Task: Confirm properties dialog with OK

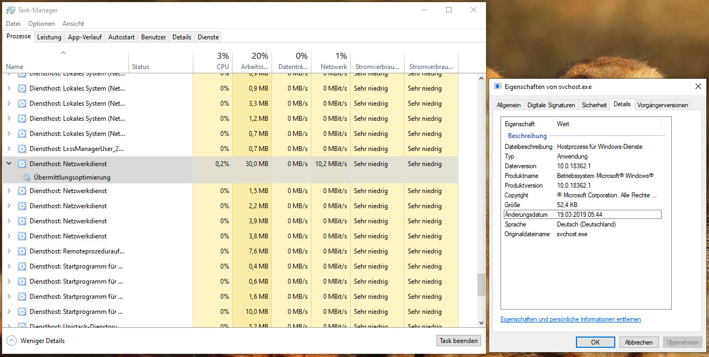Action: [x=595, y=342]
